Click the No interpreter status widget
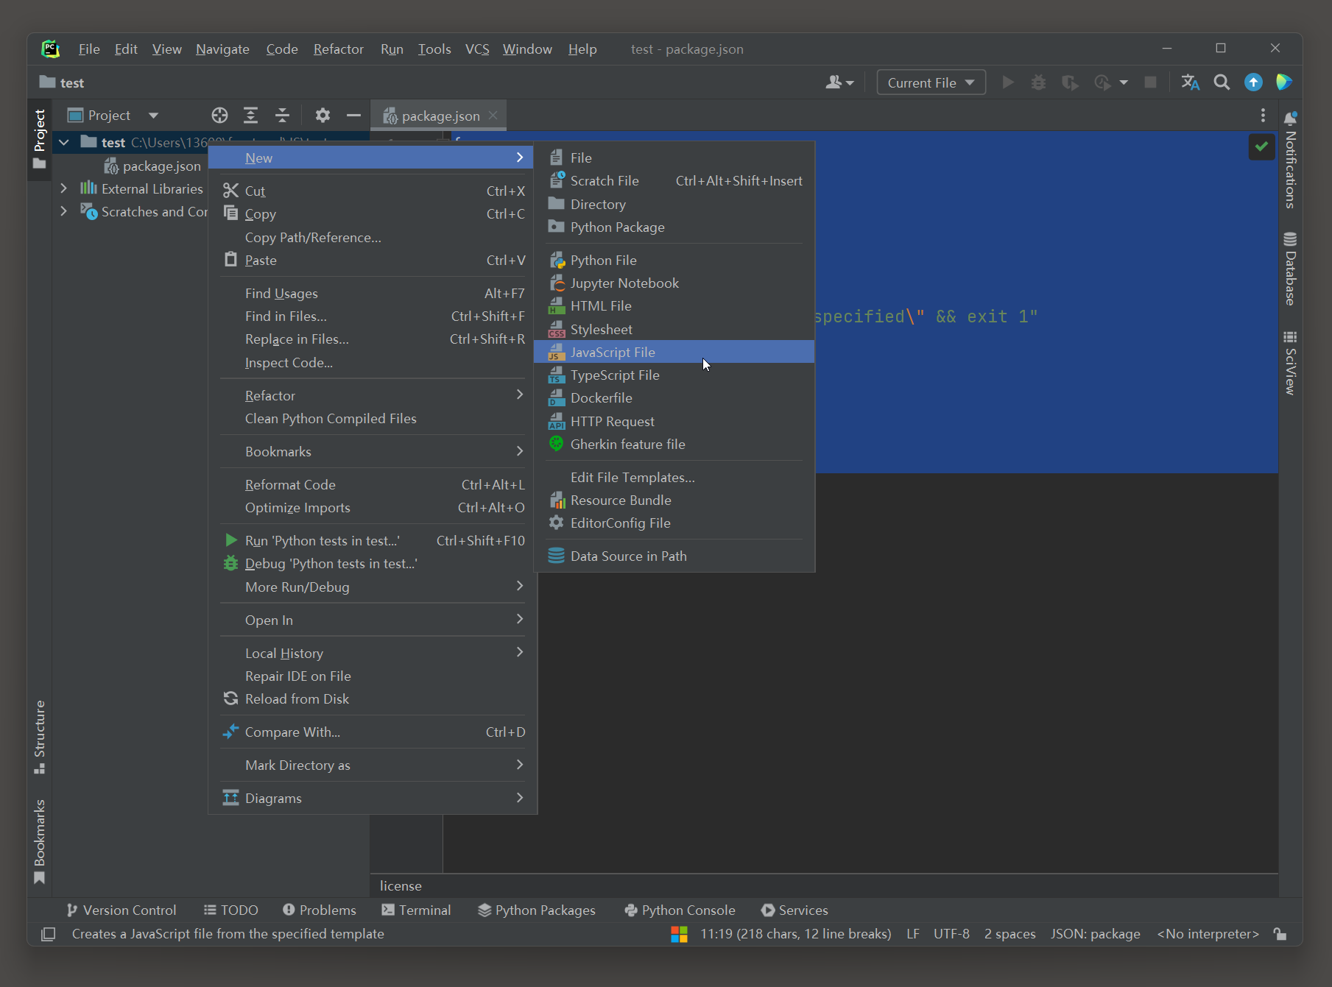 [x=1208, y=934]
